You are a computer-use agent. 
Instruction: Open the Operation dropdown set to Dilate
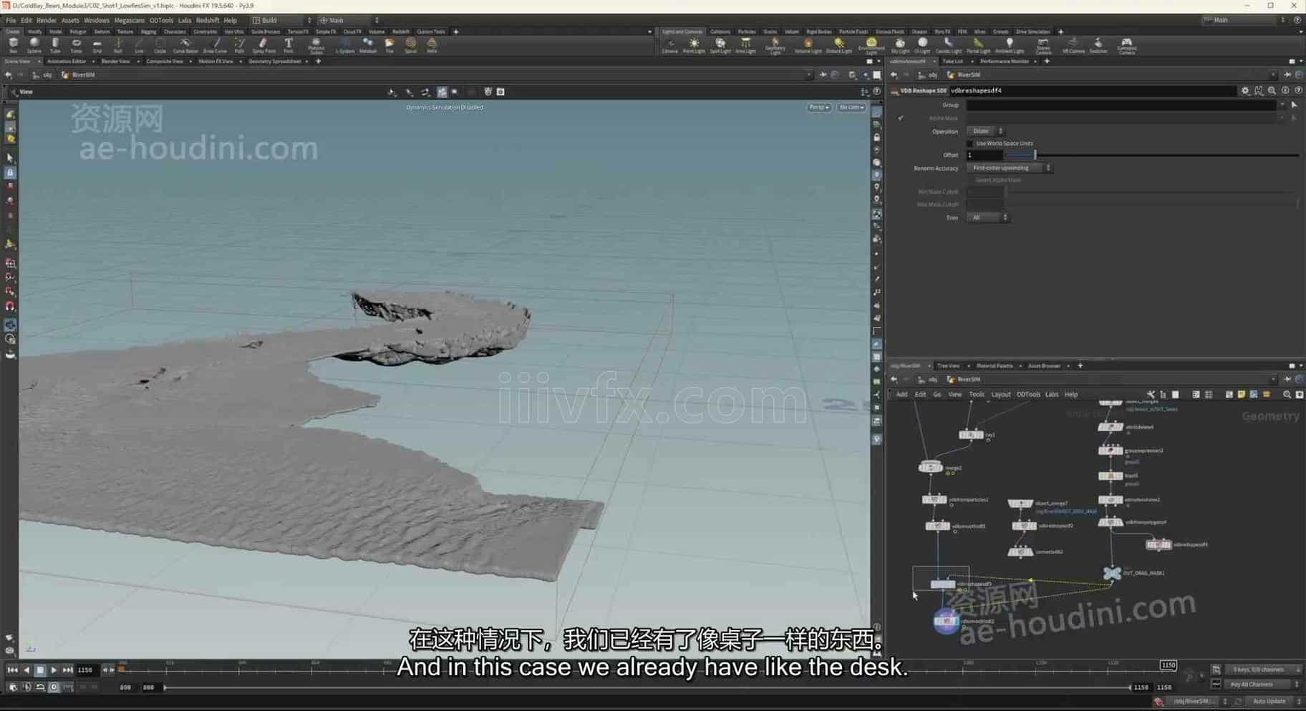click(985, 131)
